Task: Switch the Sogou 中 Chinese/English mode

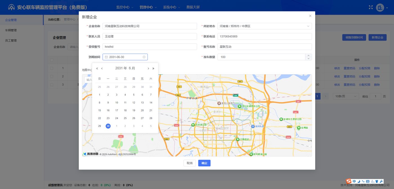Action: (354, 181)
